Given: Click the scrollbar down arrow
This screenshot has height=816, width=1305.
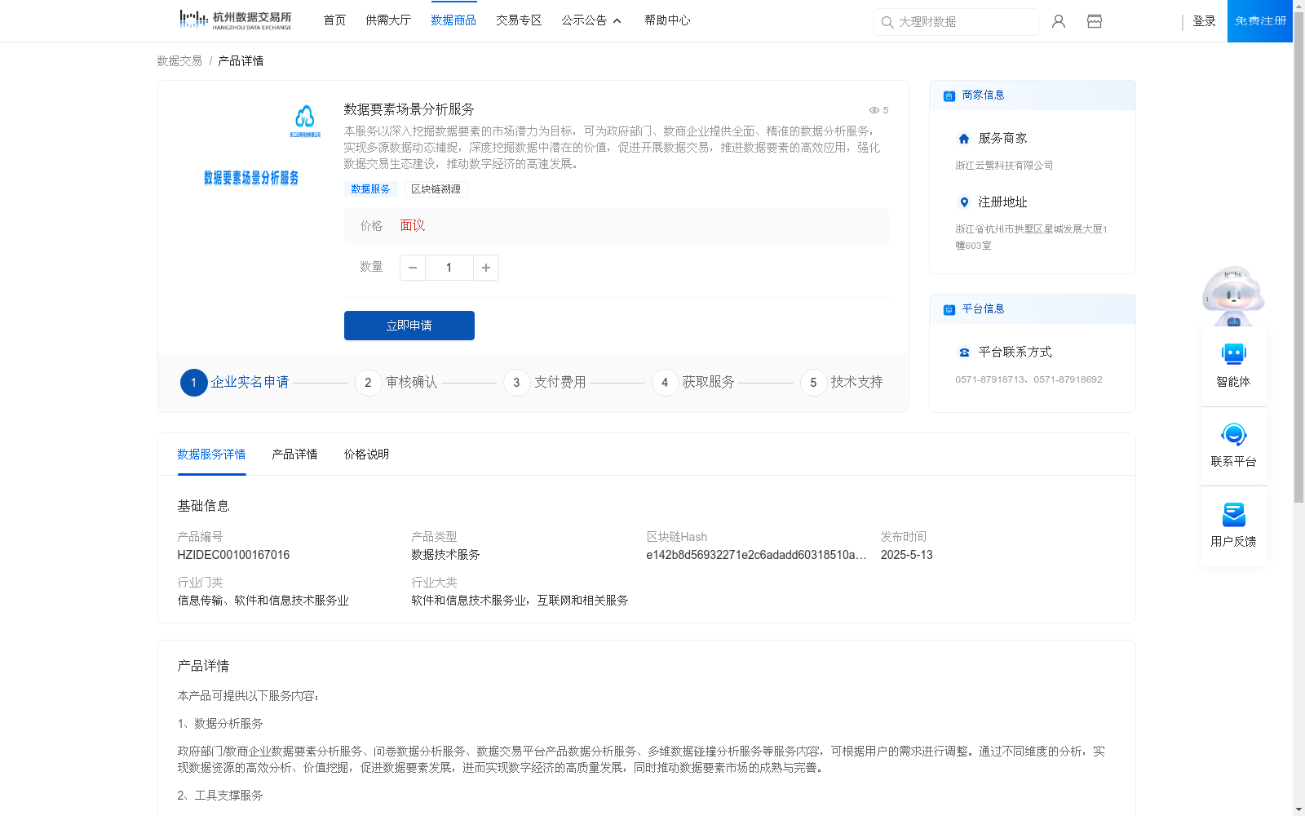Looking at the screenshot, I should tap(1298, 809).
